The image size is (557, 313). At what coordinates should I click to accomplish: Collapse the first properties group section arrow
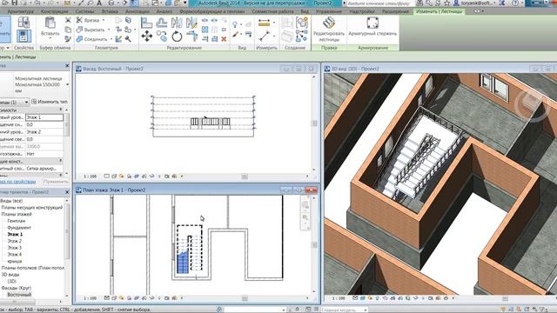61,110
